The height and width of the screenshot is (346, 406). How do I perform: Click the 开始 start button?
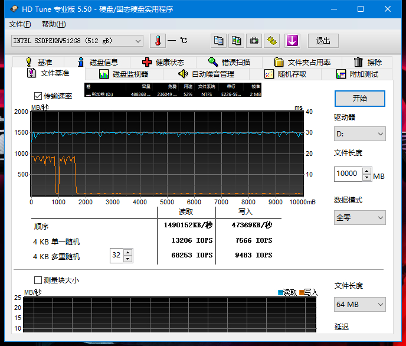[x=359, y=99]
